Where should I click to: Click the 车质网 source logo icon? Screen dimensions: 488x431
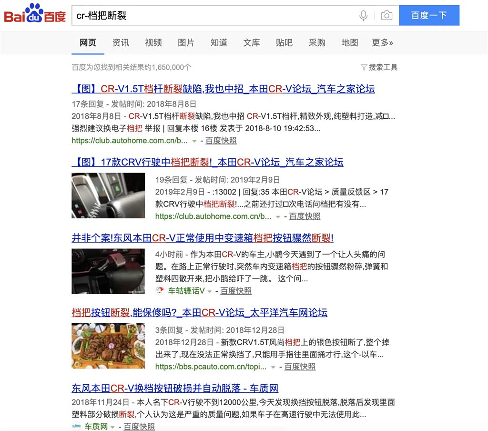76,426
